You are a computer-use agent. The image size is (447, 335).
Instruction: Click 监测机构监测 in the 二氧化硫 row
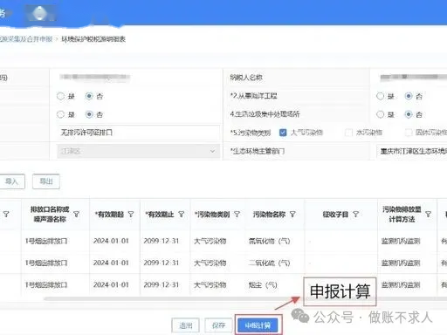(401, 263)
